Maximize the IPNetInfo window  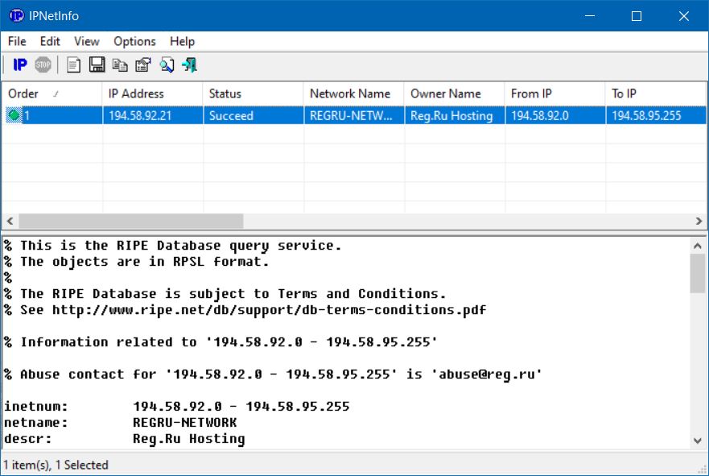coord(637,16)
